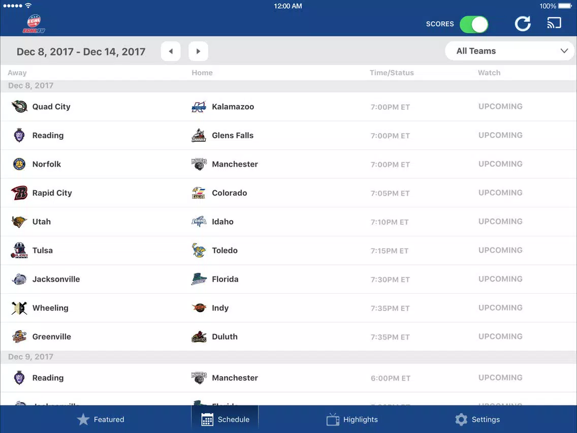Select the Toledo team name
The image size is (577, 433).
[x=225, y=251]
